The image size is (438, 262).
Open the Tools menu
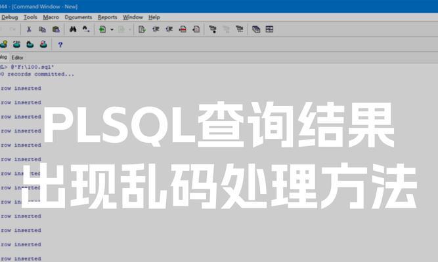point(30,17)
